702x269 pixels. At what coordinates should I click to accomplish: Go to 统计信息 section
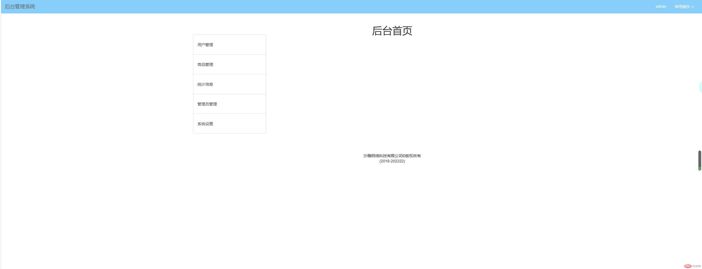pos(229,84)
